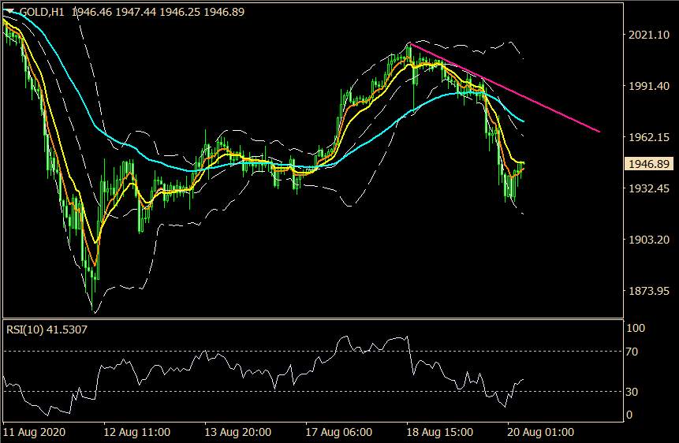Click the RSI(10) 41.5307 indicator label
The width and height of the screenshot is (679, 443).
[47, 329]
